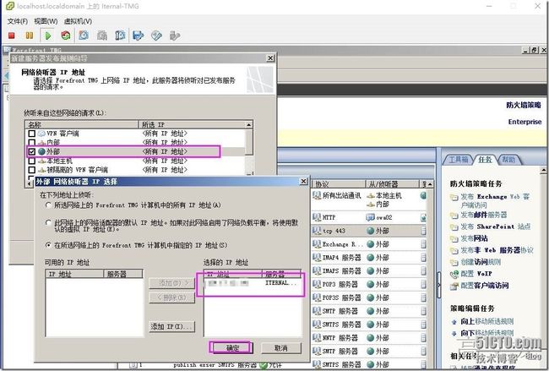Select the IMAPS 服务器 protocol row
The height and width of the screenshot is (371, 549).
(x=369, y=270)
